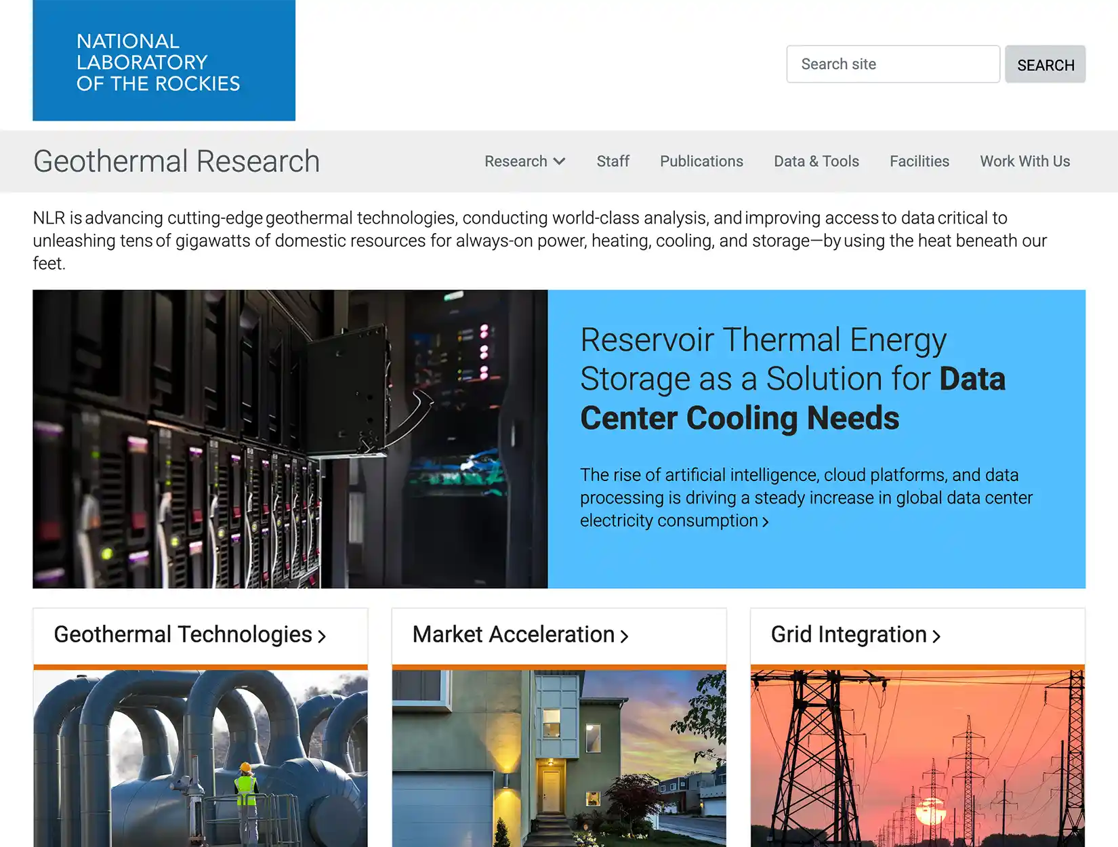Click the National Laboratory of the Rockies logo

coord(164,61)
